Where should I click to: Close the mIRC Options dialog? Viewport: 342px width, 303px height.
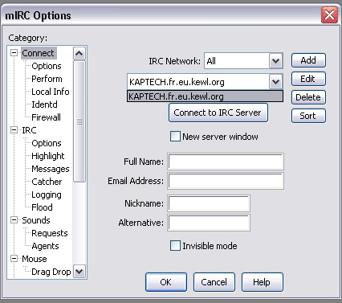pos(329,14)
